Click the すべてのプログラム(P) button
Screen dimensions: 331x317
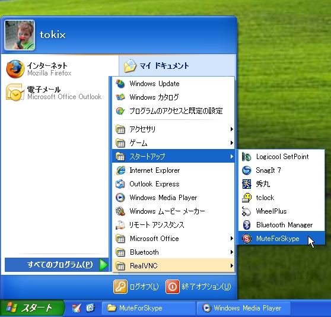click(x=57, y=265)
